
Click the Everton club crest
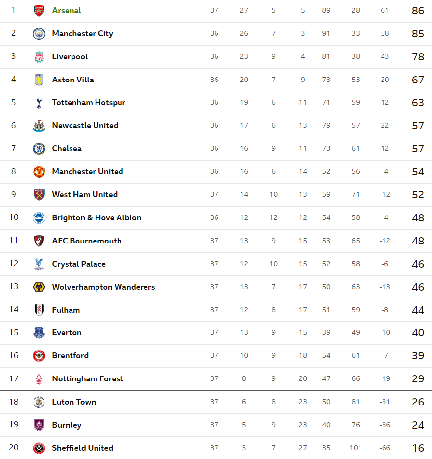[39, 333]
